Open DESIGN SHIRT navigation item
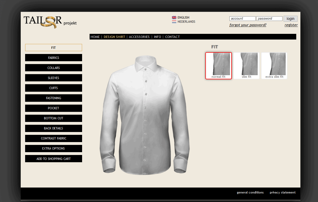 point(114,37)
